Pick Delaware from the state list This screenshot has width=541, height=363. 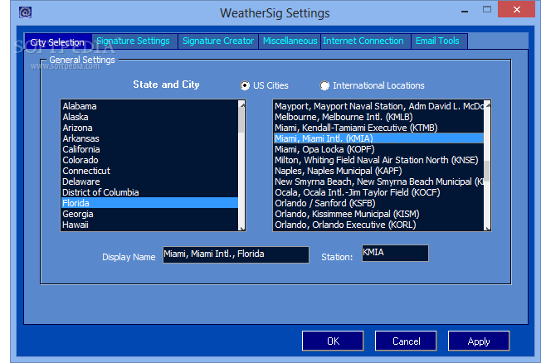click(149, 181)
